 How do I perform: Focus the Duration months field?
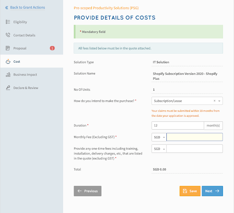click(x=178, y=126)
